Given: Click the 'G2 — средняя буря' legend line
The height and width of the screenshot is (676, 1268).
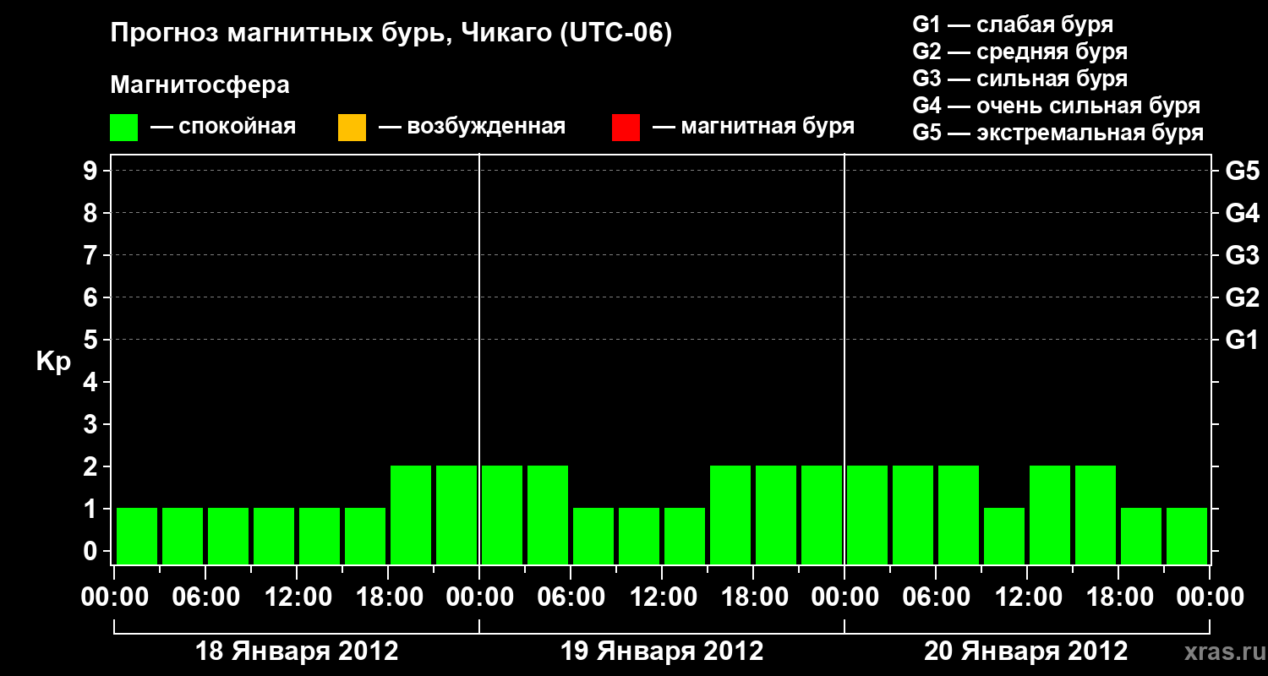Looking at the screenshot, I should [x=1020, y=52].
